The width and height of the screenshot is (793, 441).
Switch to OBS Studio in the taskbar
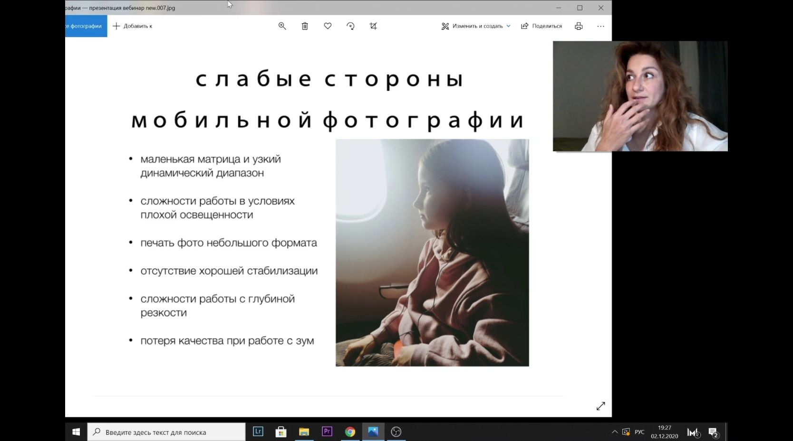[x=396, y=432]
